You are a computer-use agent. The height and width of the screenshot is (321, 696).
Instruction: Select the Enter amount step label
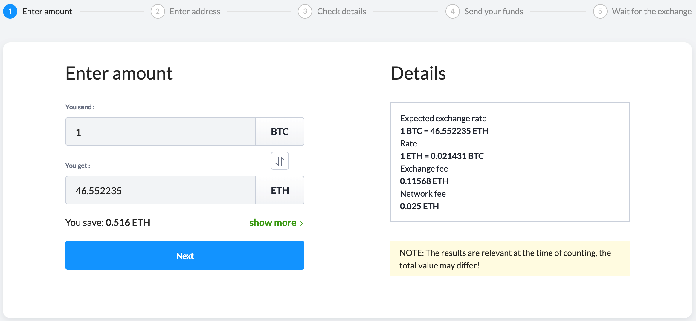[x=47, y=11]
